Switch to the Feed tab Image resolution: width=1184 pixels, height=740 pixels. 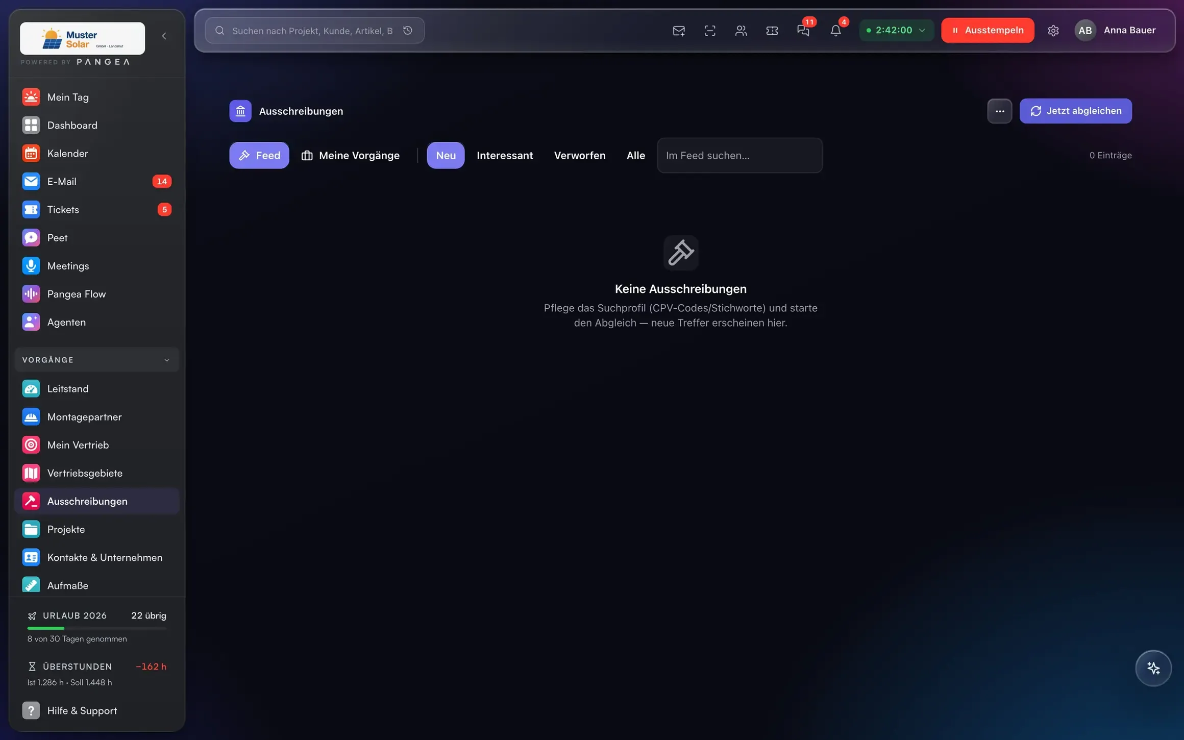pos(259,155)
